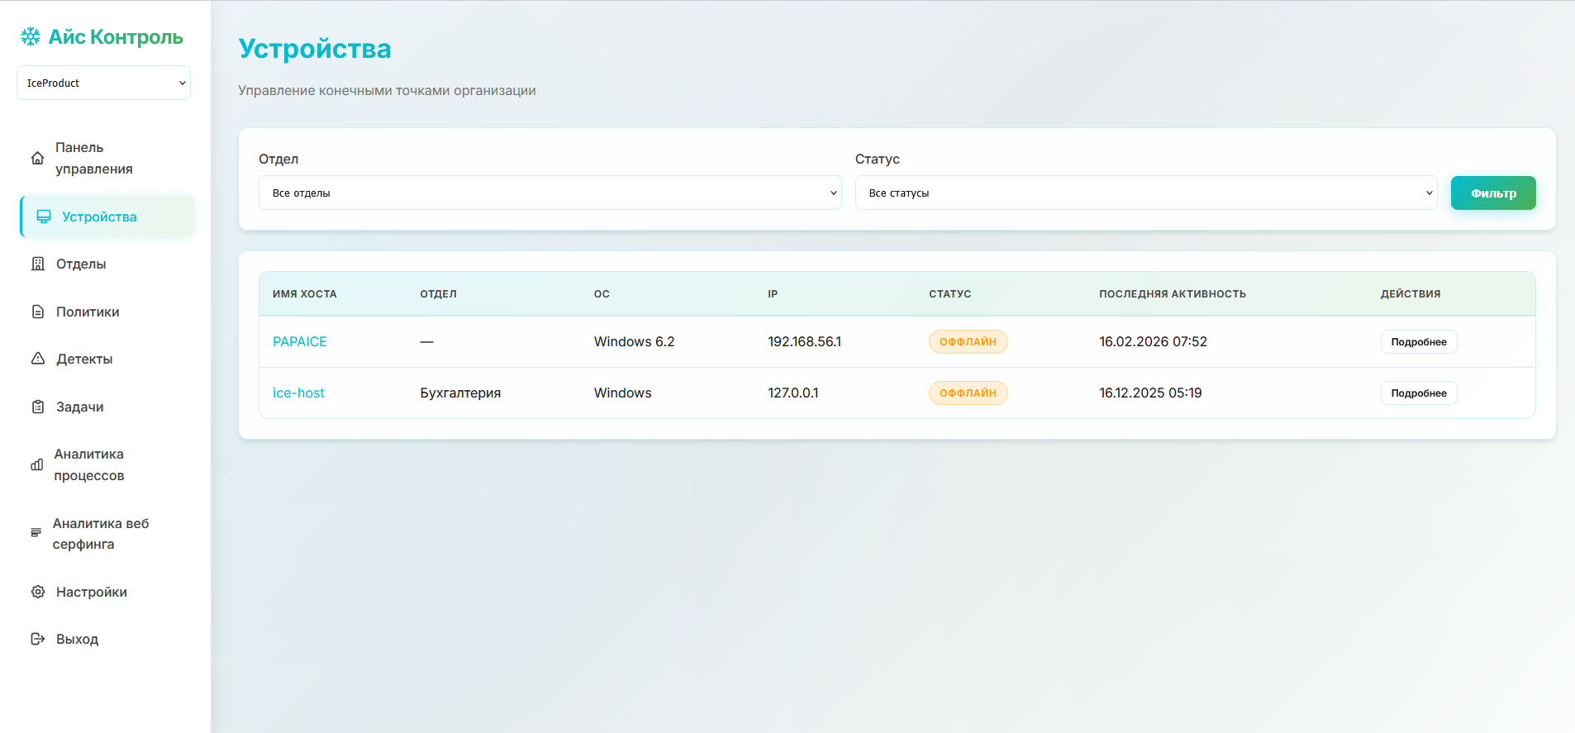
Task: Click the gear icon beside Настройки
Action: pyautogui.click(x=38, y=592)
